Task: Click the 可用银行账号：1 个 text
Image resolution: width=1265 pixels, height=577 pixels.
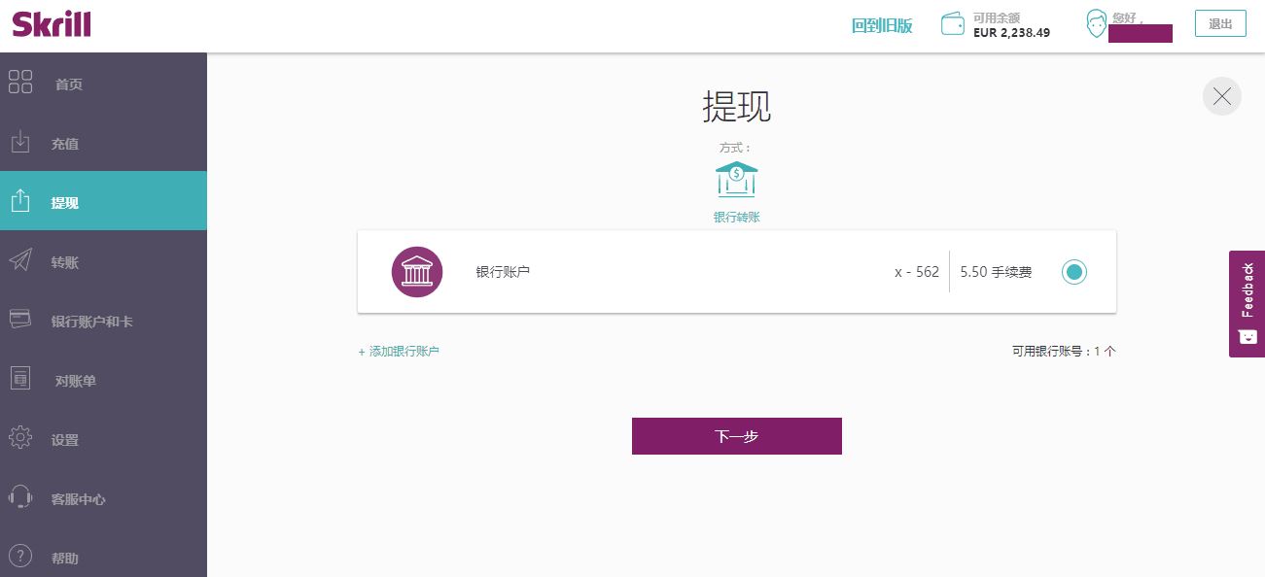Action: click(1064, 352)
